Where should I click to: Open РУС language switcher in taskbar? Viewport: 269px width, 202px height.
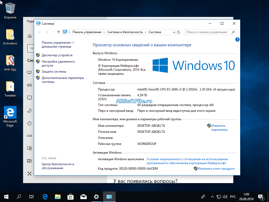(233, 196)
